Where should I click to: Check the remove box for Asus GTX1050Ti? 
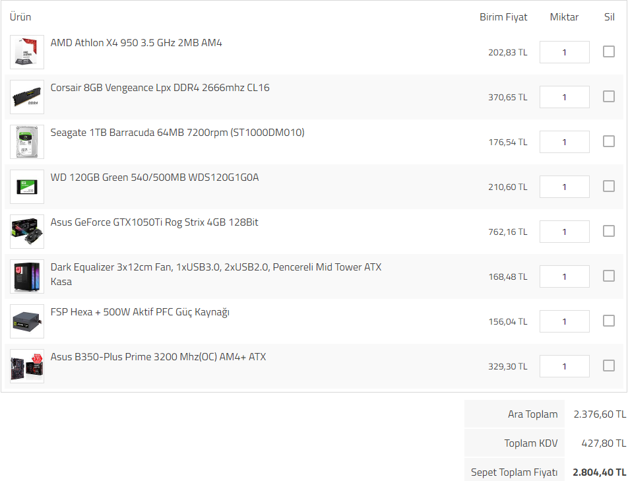[x=609, y=231]
